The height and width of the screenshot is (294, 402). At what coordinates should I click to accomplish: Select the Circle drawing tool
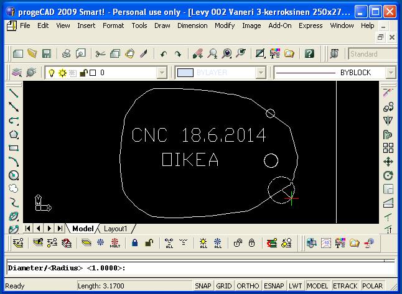coord(13,175)
